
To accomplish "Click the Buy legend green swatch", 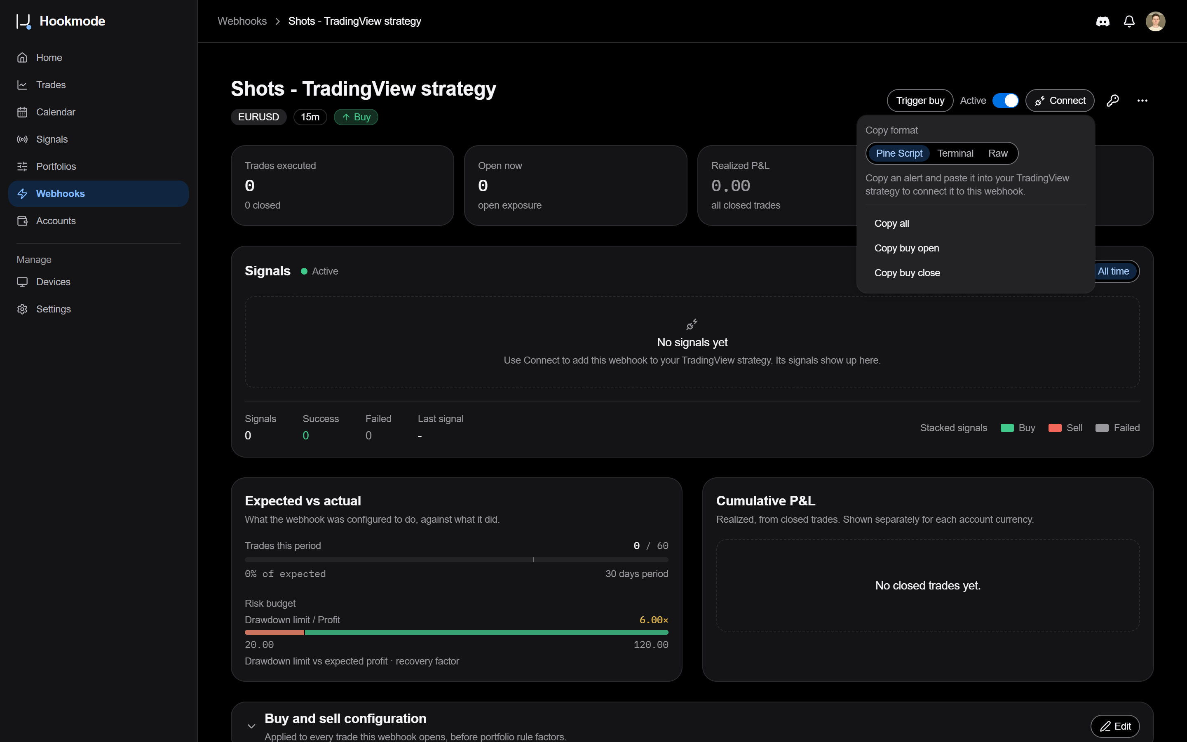I will [x=1006, y=428].
